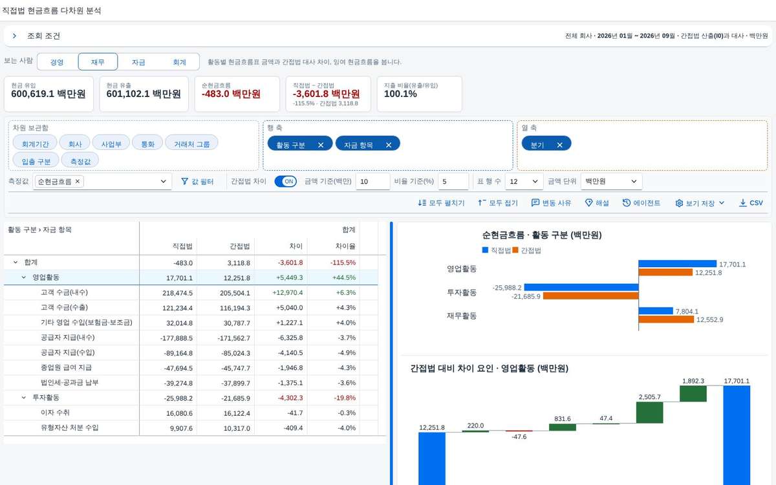The width and height of the screenshot is (776, 485).
Task: Open the 보기 저장 settings menu
Action: click(x=700, y=203)
